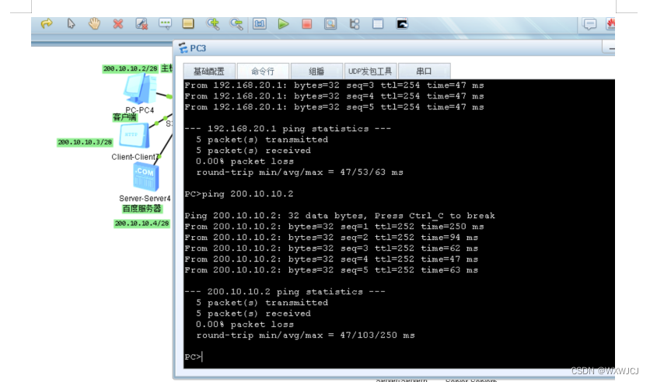The width and height of the screenshot is (650, 382).
Task: Zoom in with magnifier plus icon
Action: point(213,23)
